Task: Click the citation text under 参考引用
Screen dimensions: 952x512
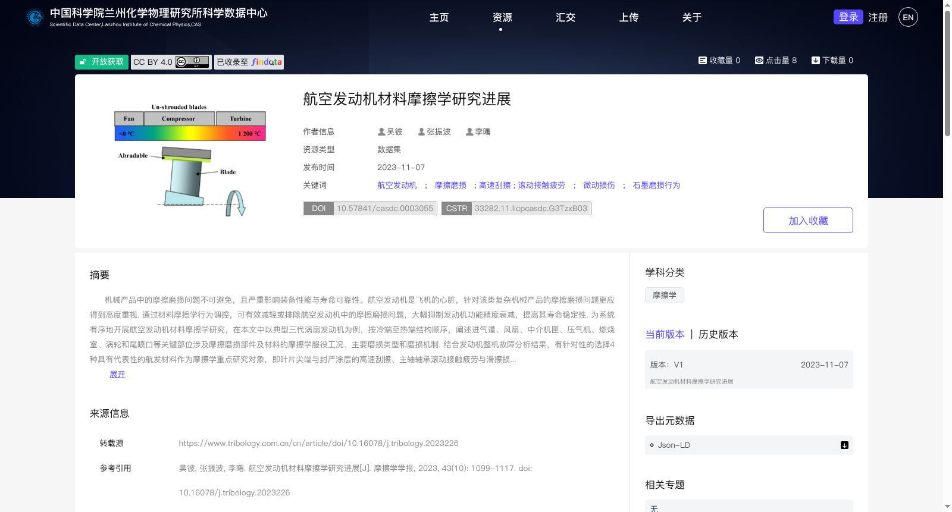Action: [355, 480]
